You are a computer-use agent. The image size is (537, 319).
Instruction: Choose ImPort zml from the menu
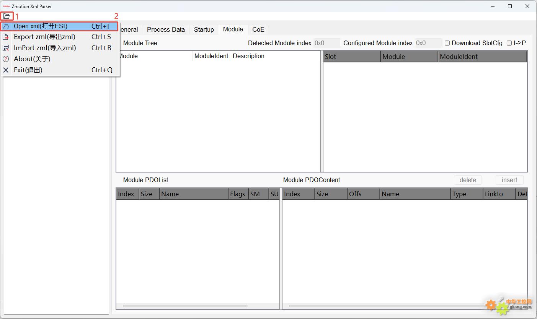click(x=45, y=48)
